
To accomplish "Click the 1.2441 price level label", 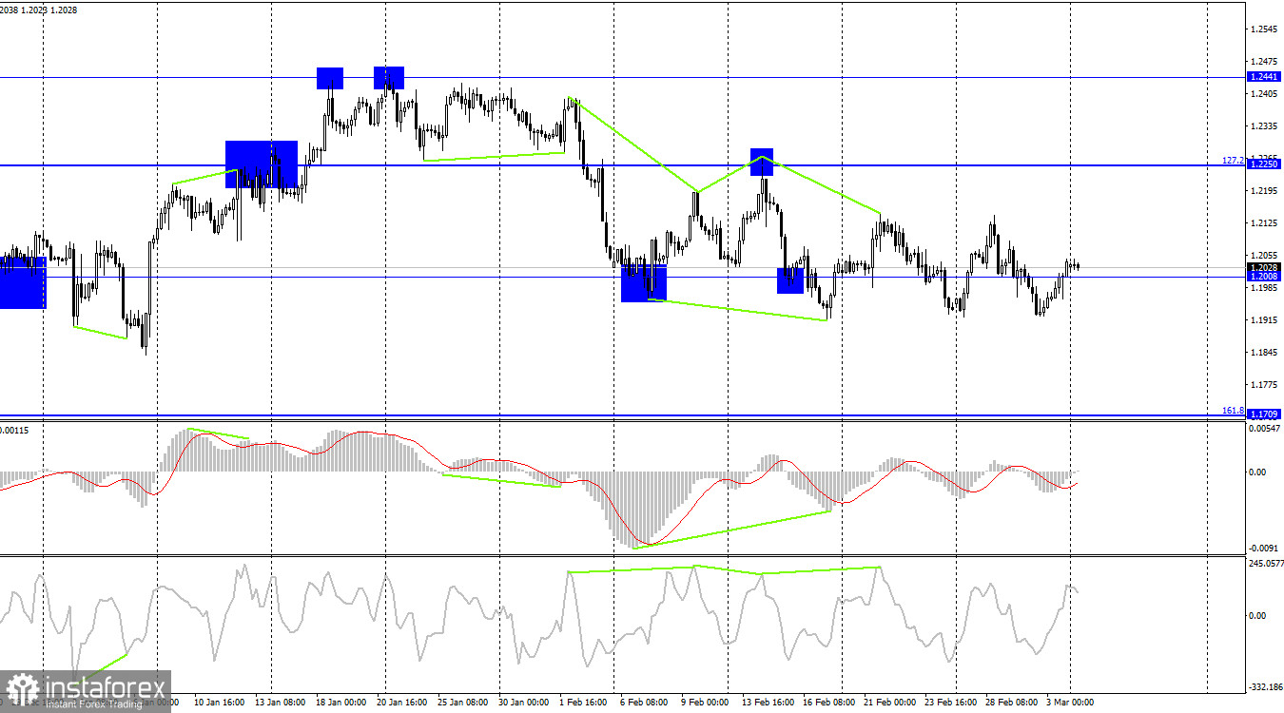I will click(1264, 76).
